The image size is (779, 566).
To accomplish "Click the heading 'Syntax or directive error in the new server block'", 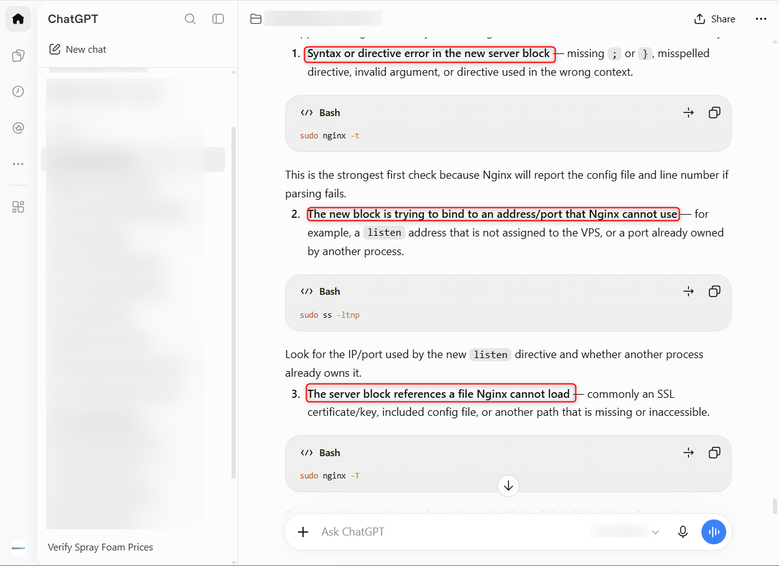I will point(429,54).
